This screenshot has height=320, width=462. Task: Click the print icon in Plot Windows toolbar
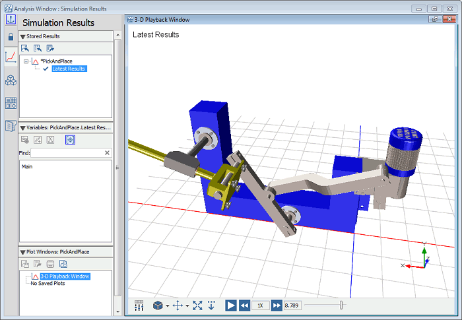[x=50, y=264]
